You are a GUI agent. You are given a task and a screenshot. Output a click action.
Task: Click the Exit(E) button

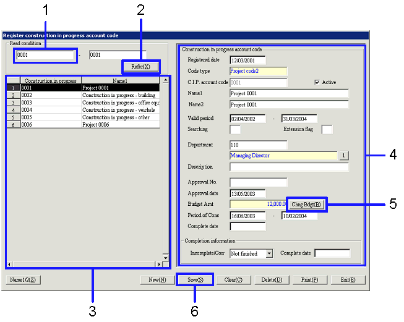[348, 280]
